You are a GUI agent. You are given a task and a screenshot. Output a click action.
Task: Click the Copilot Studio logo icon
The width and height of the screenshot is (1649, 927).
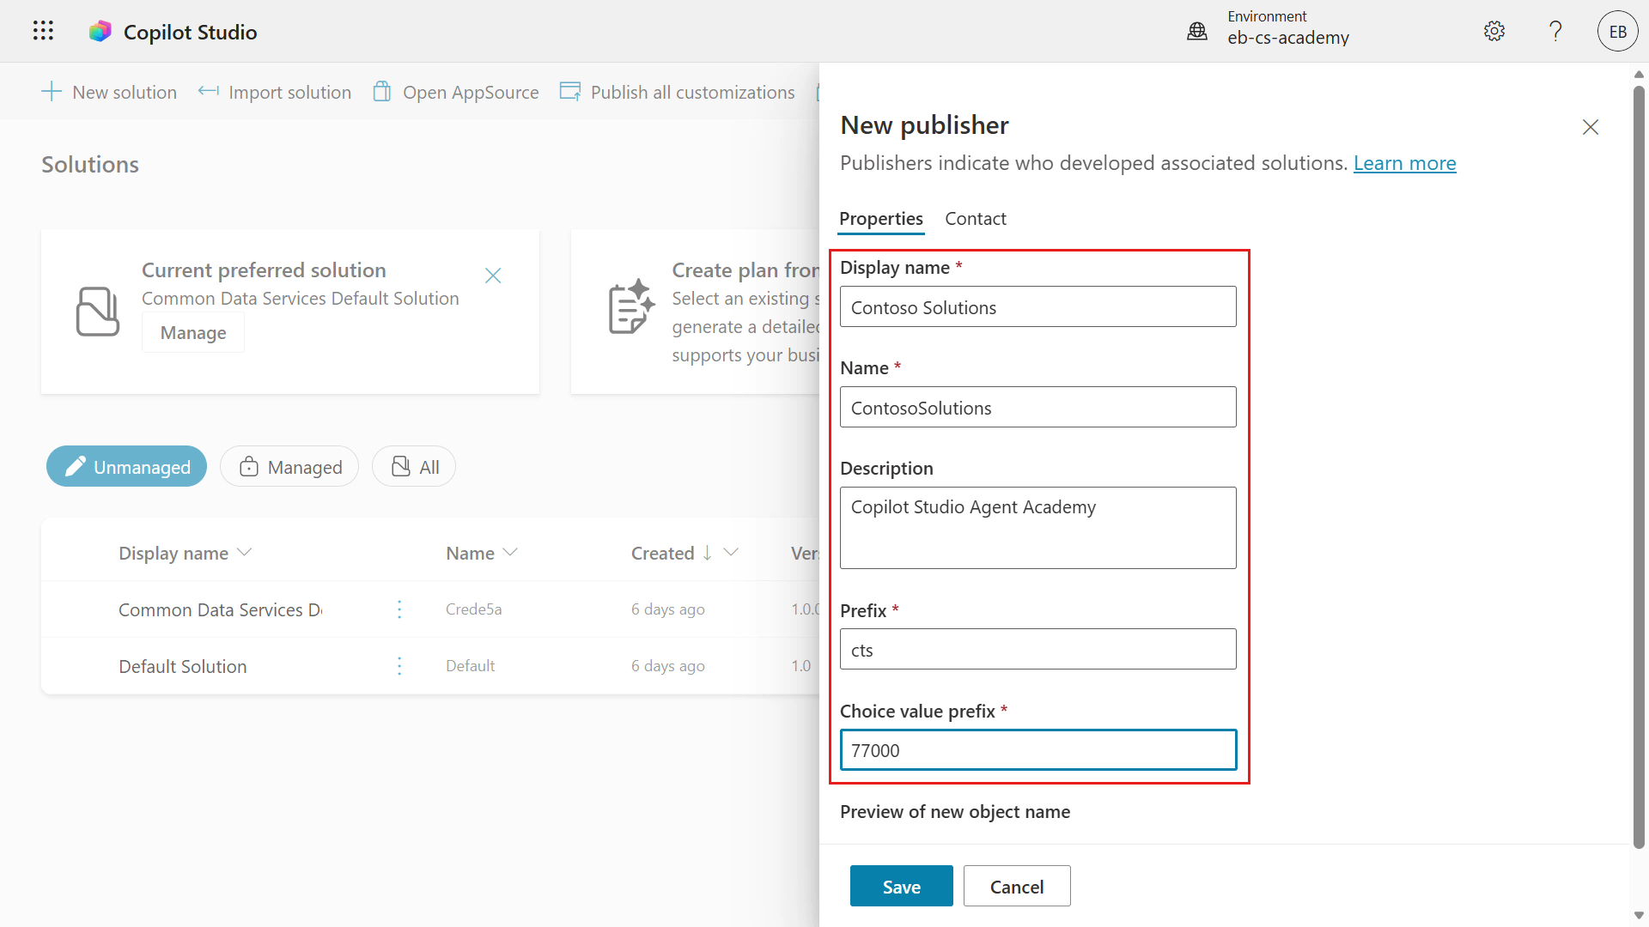point(100,32)
